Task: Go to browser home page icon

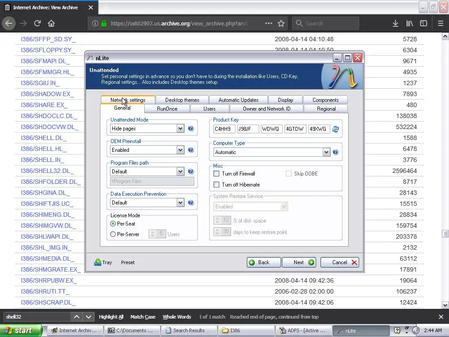Action: pos(51,23)
